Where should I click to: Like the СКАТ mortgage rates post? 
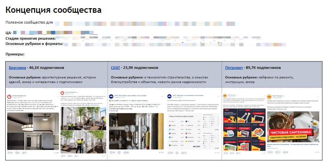coord(170,153)
